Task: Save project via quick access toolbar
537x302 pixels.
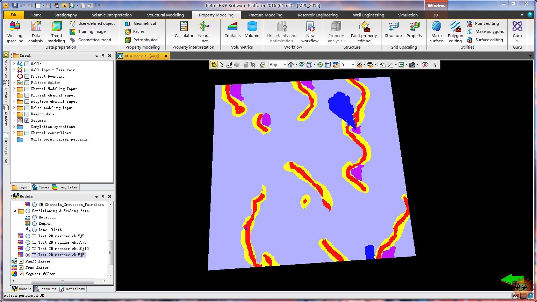Action: coord(15,5)
